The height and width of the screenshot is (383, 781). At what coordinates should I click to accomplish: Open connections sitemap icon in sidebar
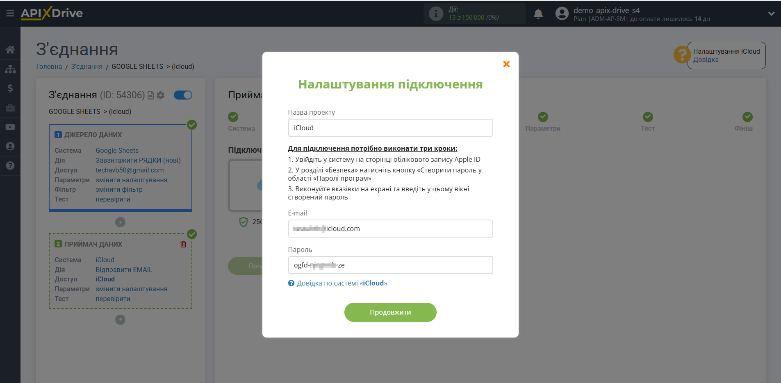point(10,69)
